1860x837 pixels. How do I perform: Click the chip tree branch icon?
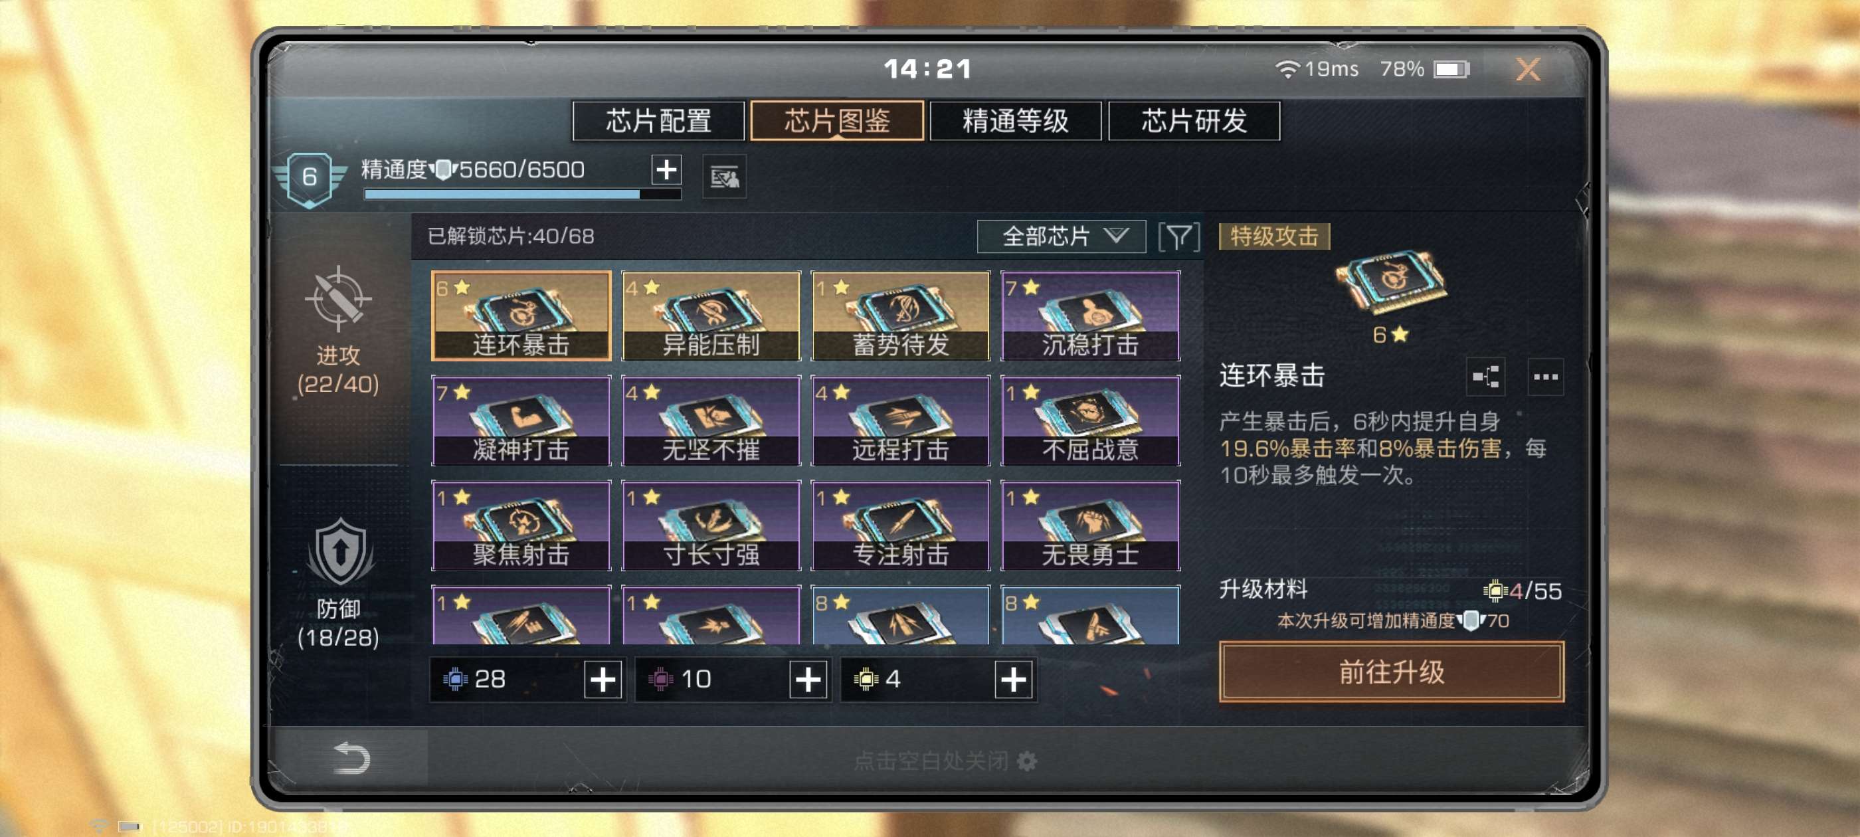1485,376
